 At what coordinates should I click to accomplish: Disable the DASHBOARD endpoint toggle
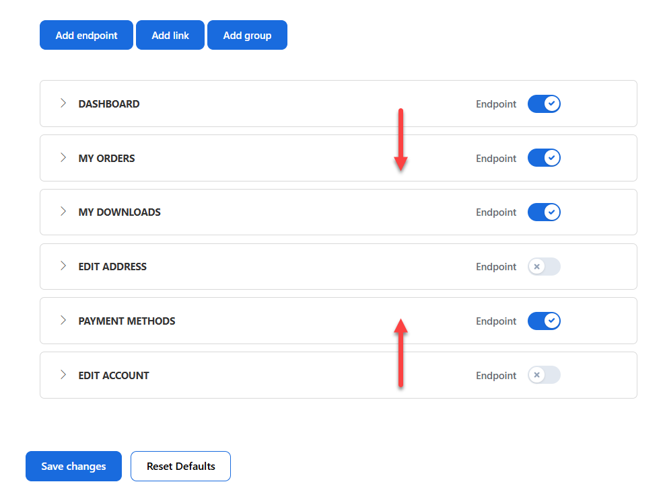[x=544, y=104]
